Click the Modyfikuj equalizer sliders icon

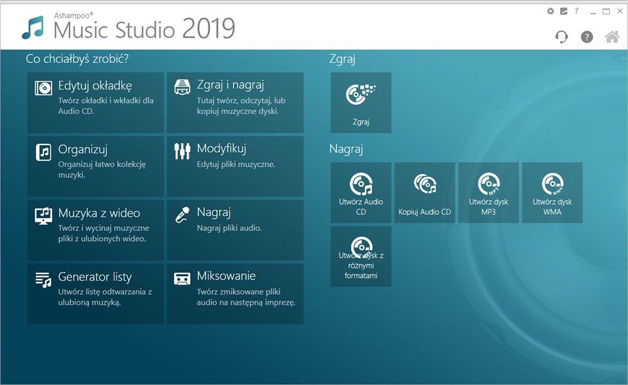(182, 151)
